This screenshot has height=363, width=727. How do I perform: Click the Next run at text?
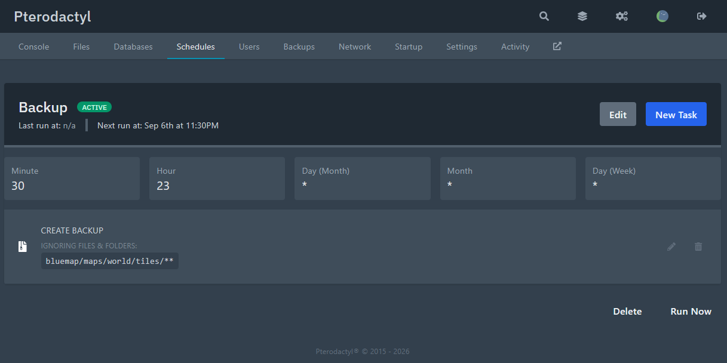click(158, 125)
